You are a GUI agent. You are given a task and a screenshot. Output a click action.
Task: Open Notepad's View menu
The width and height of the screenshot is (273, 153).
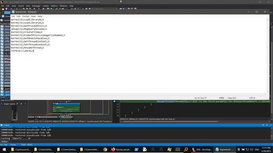click(x=33, y=16)
